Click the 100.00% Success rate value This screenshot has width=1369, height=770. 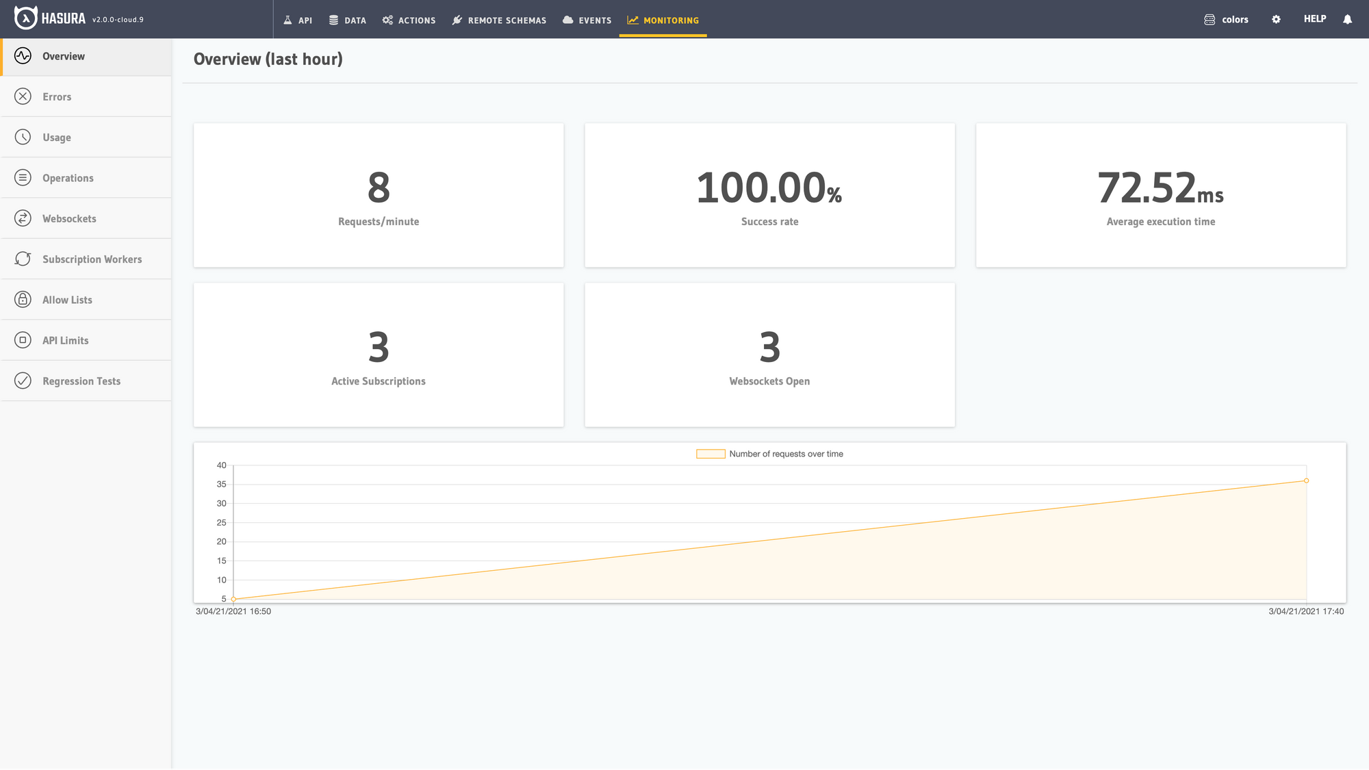point(769,188)
